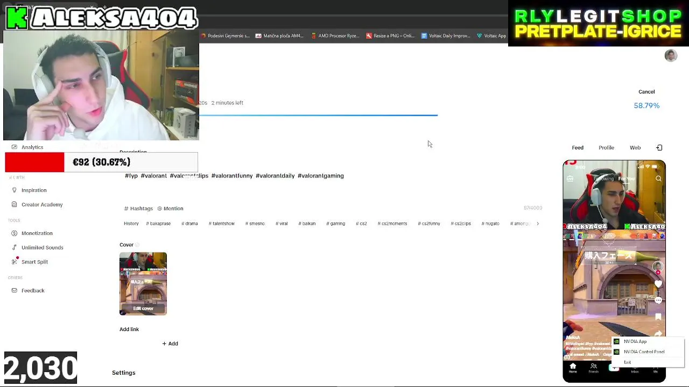Click the Add link button

(170, 343)
